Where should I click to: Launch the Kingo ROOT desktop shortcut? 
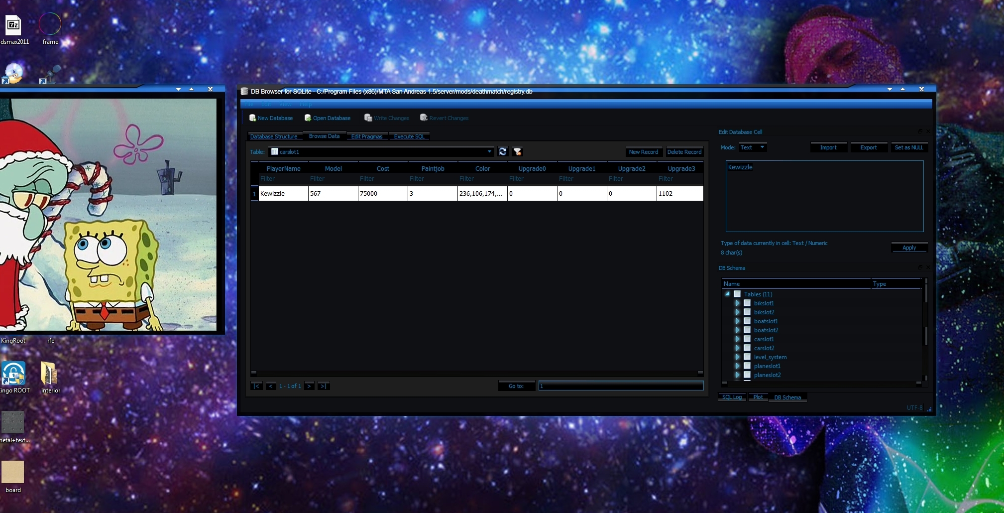click(14, 378)
